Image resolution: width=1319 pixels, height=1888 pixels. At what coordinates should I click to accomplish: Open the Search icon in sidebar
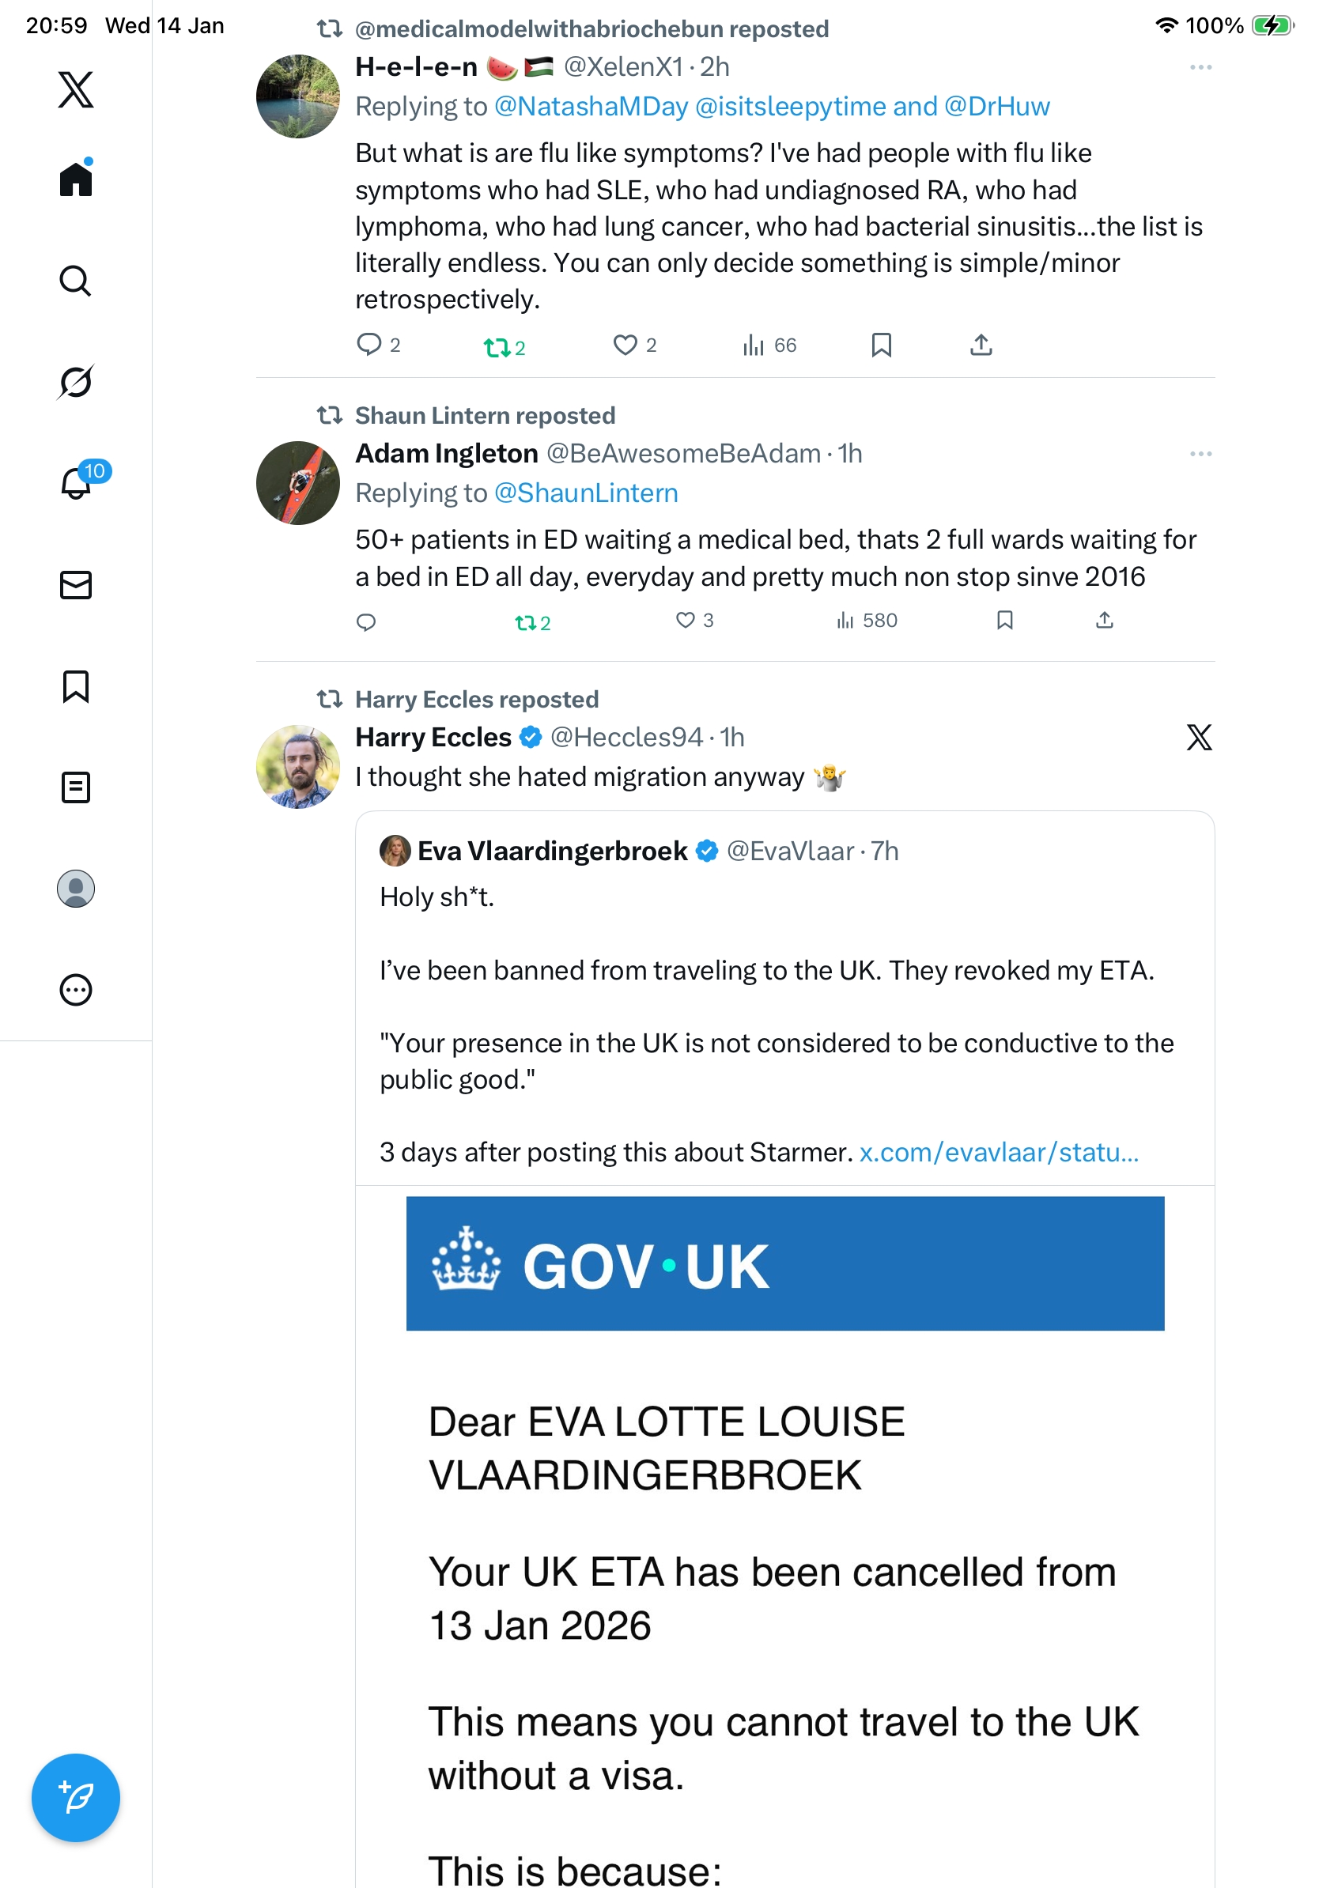[76, 281]
